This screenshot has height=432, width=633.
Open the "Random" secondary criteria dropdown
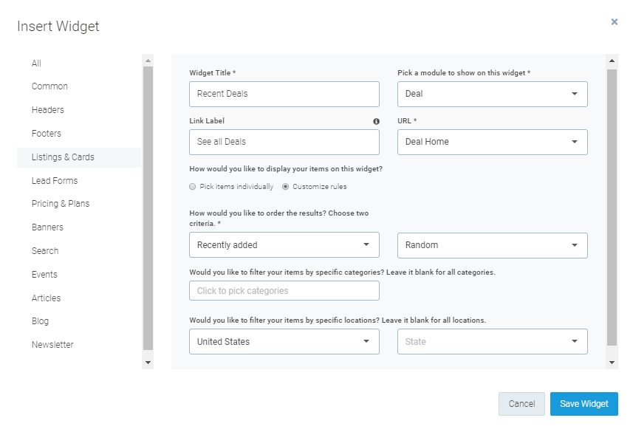492,245
